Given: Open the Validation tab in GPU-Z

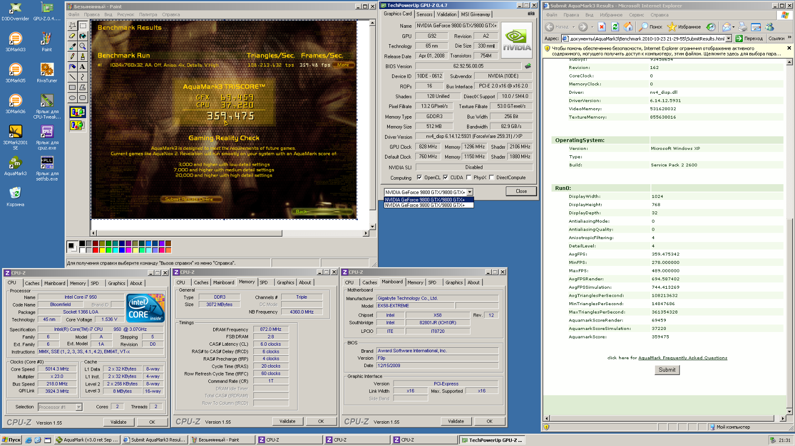Looking at the screenshot, I should coord(447,14).
